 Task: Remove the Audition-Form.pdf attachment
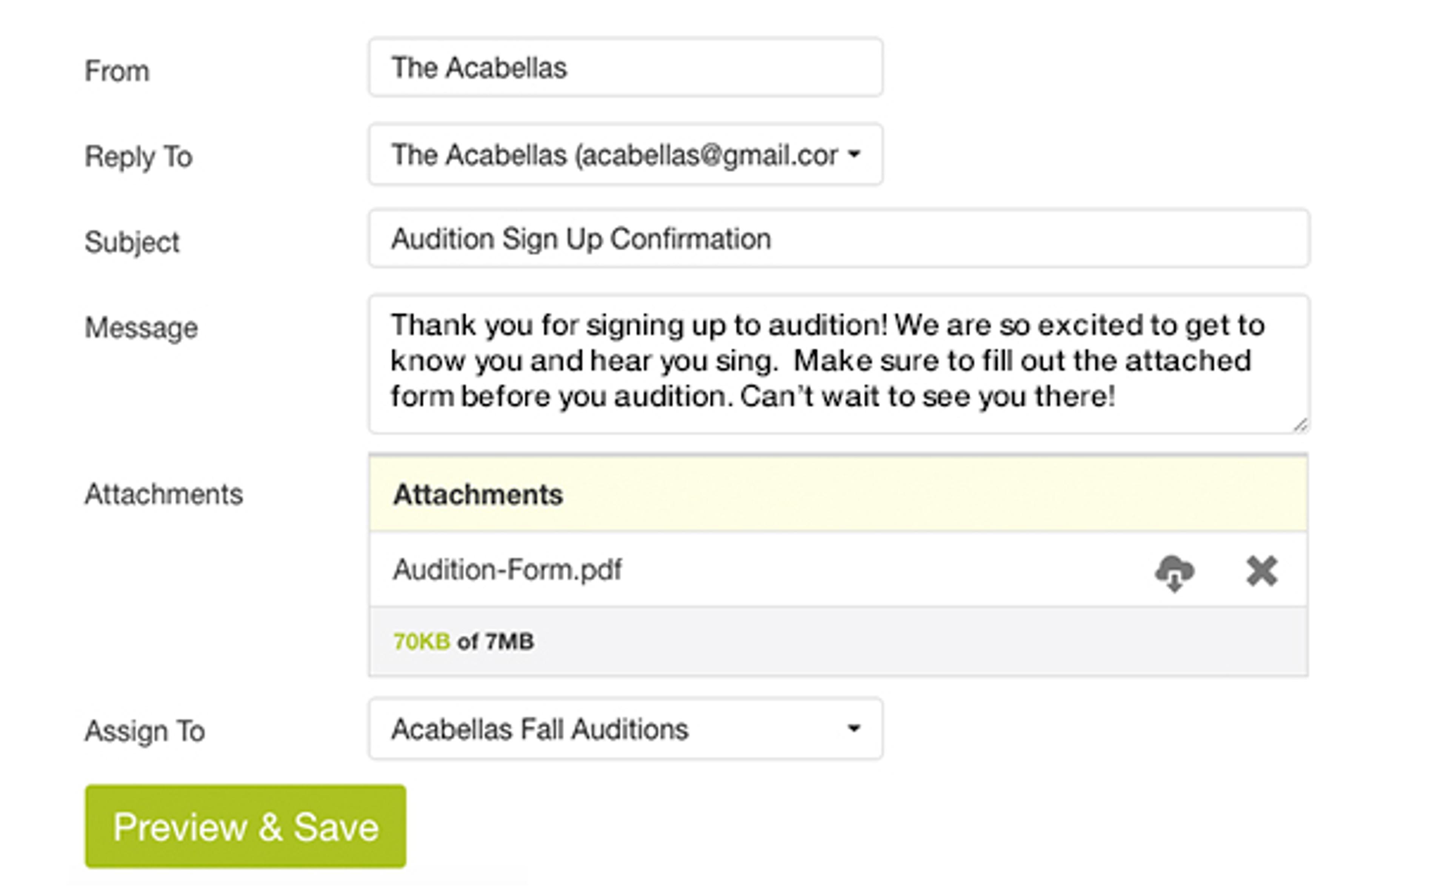(x=1261, y=571)
